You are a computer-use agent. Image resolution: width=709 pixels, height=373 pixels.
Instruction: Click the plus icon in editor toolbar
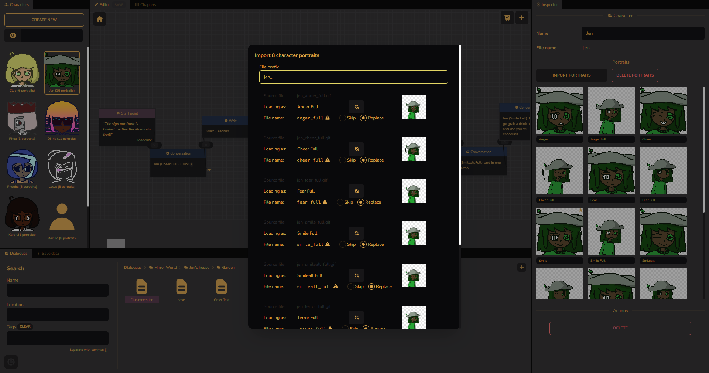[x=522, y=18]
